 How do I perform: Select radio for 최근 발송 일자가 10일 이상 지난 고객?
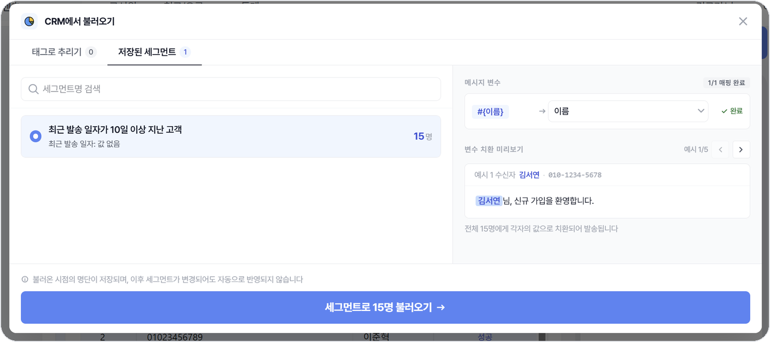coord(35,136)
